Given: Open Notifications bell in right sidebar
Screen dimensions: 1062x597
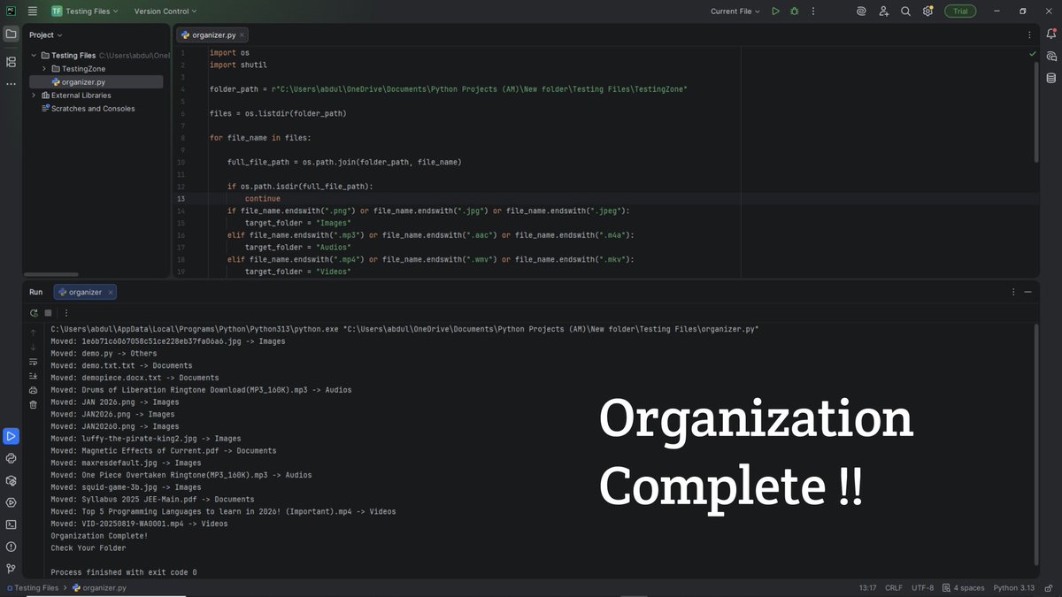Looking at the screenshot, I should 1050,34.
